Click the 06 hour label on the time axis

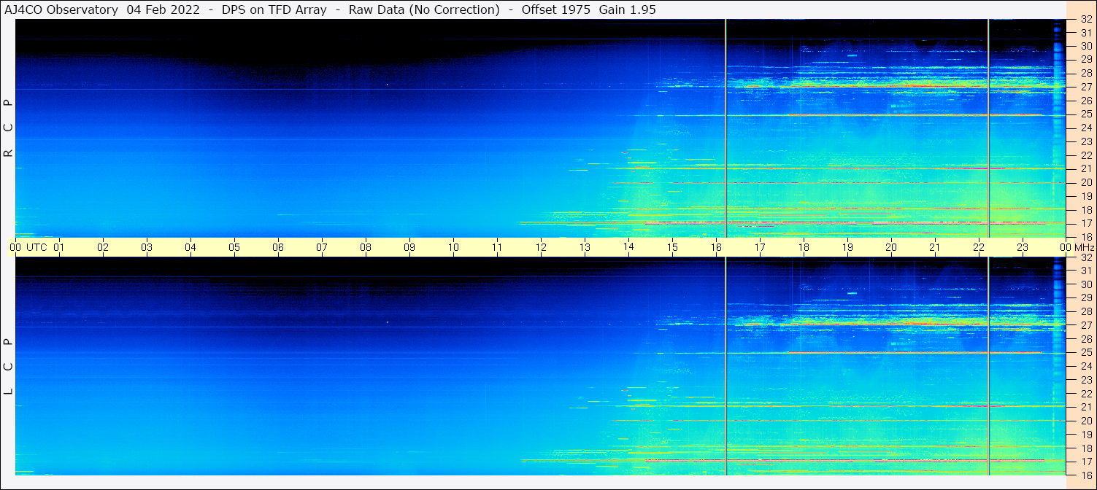(278, 247)
